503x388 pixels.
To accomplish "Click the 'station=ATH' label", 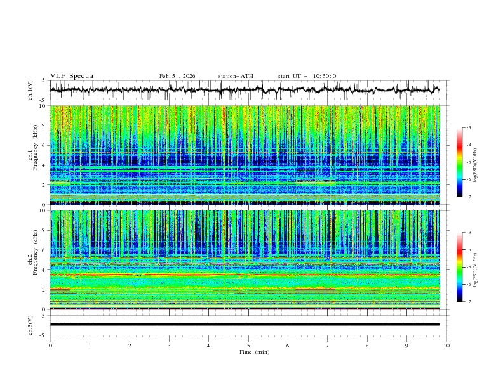I will click(236, 76).
